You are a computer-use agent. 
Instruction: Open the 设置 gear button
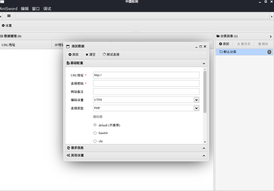[x=7, y=26]
